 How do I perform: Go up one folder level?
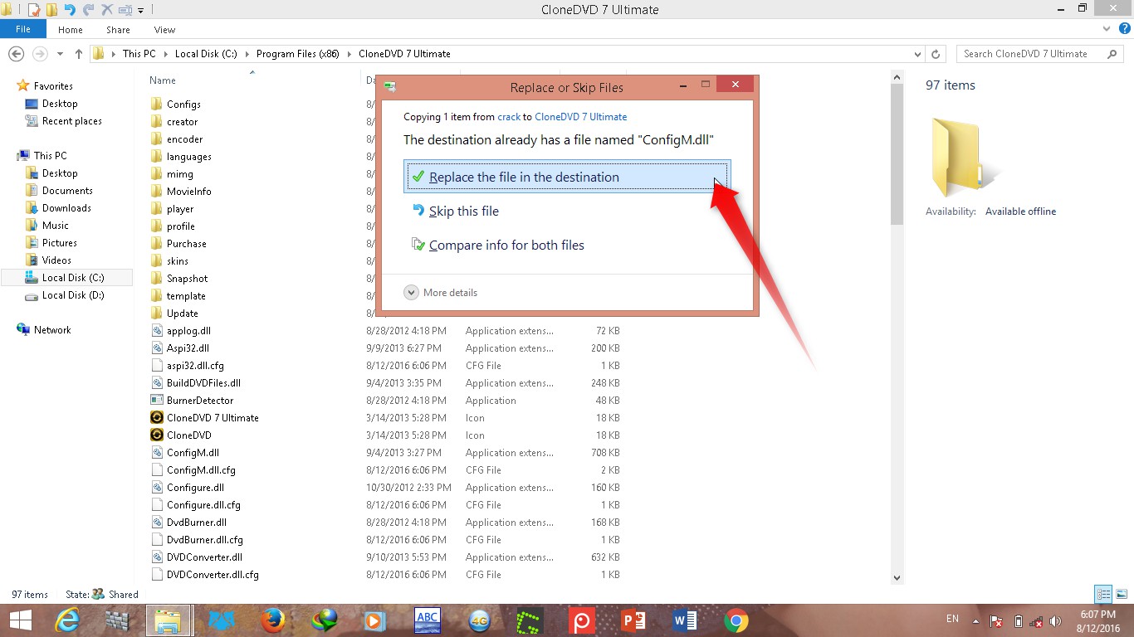tap(79, 53)
